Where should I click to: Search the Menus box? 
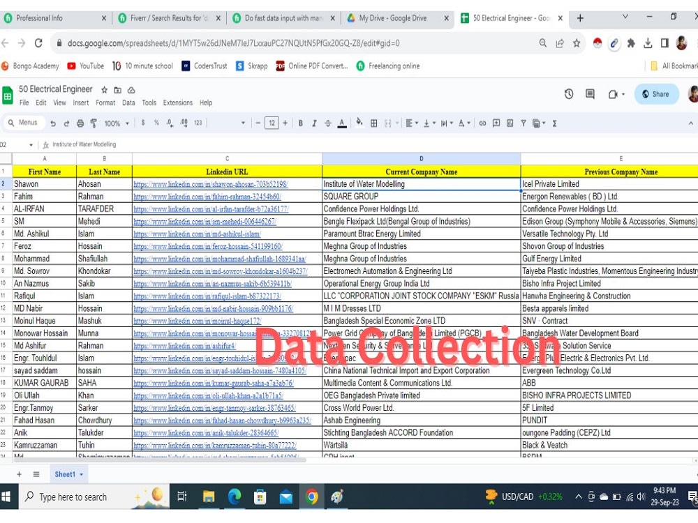tap(24, 123)
